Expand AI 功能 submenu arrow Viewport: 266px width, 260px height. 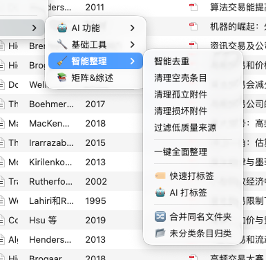132,28
